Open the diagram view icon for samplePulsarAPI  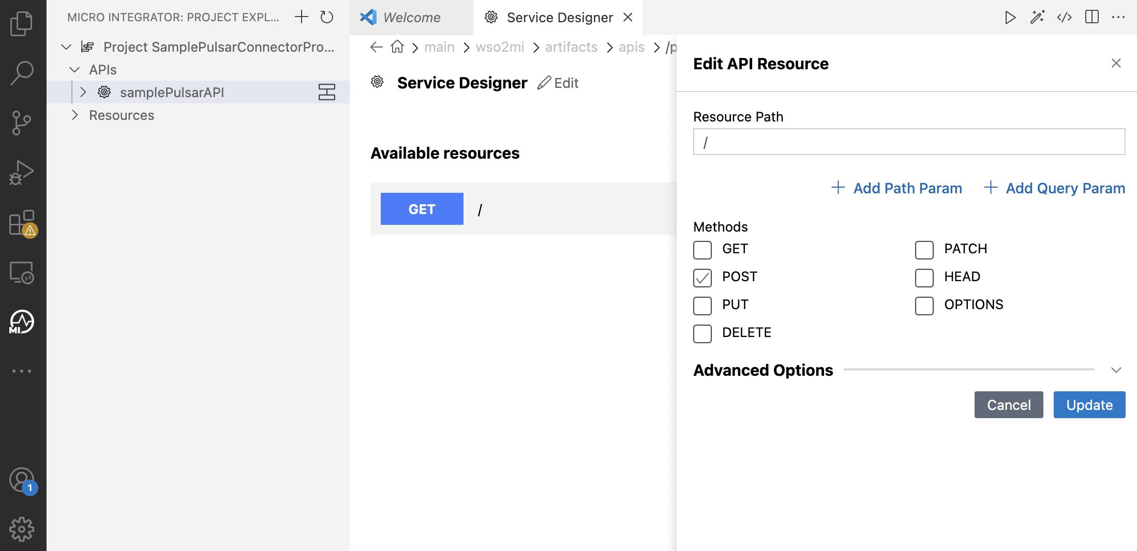click(x=327, y=92)
